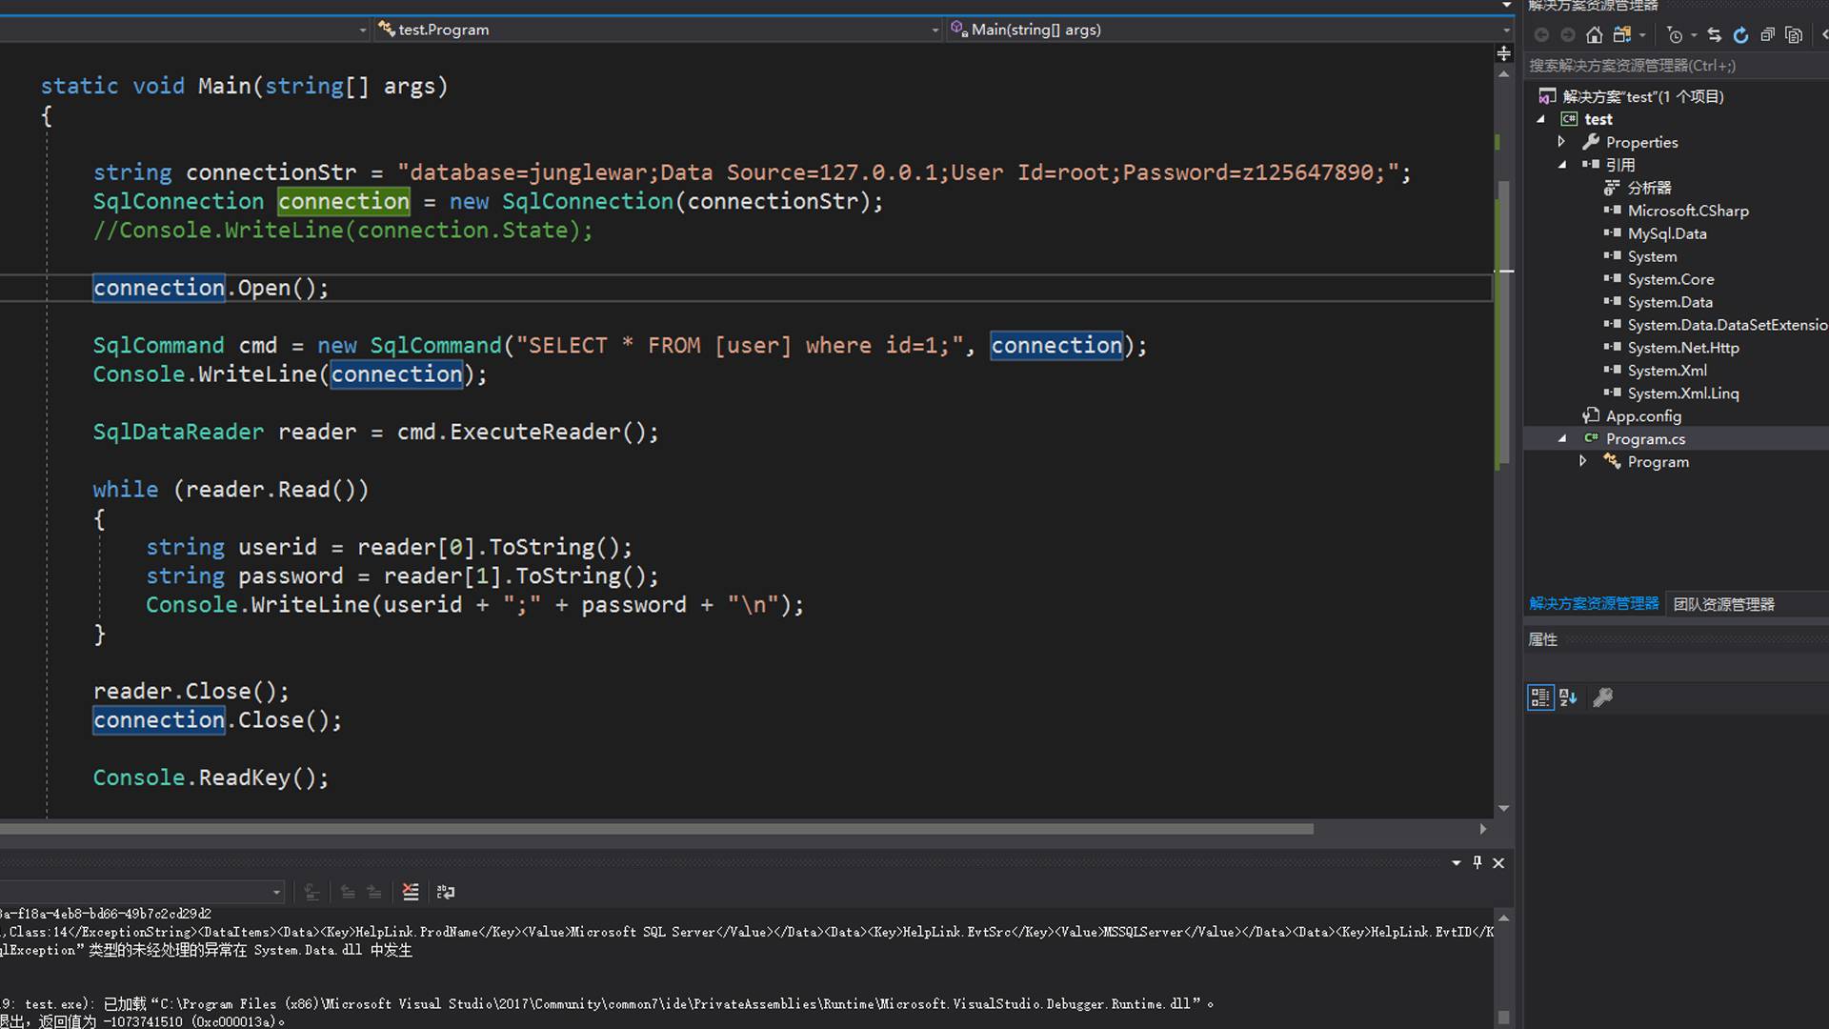Image resolution: width=1829 pixels, height=1029 pixels.
Task: Click the editor split window handle
Action: [x=1504, y=53]
